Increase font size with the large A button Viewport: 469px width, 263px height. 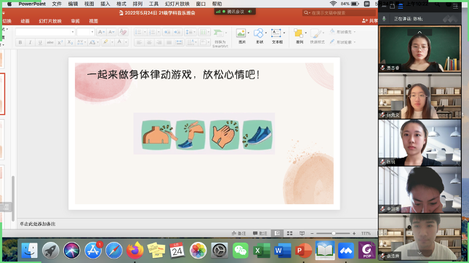(101, 32)
